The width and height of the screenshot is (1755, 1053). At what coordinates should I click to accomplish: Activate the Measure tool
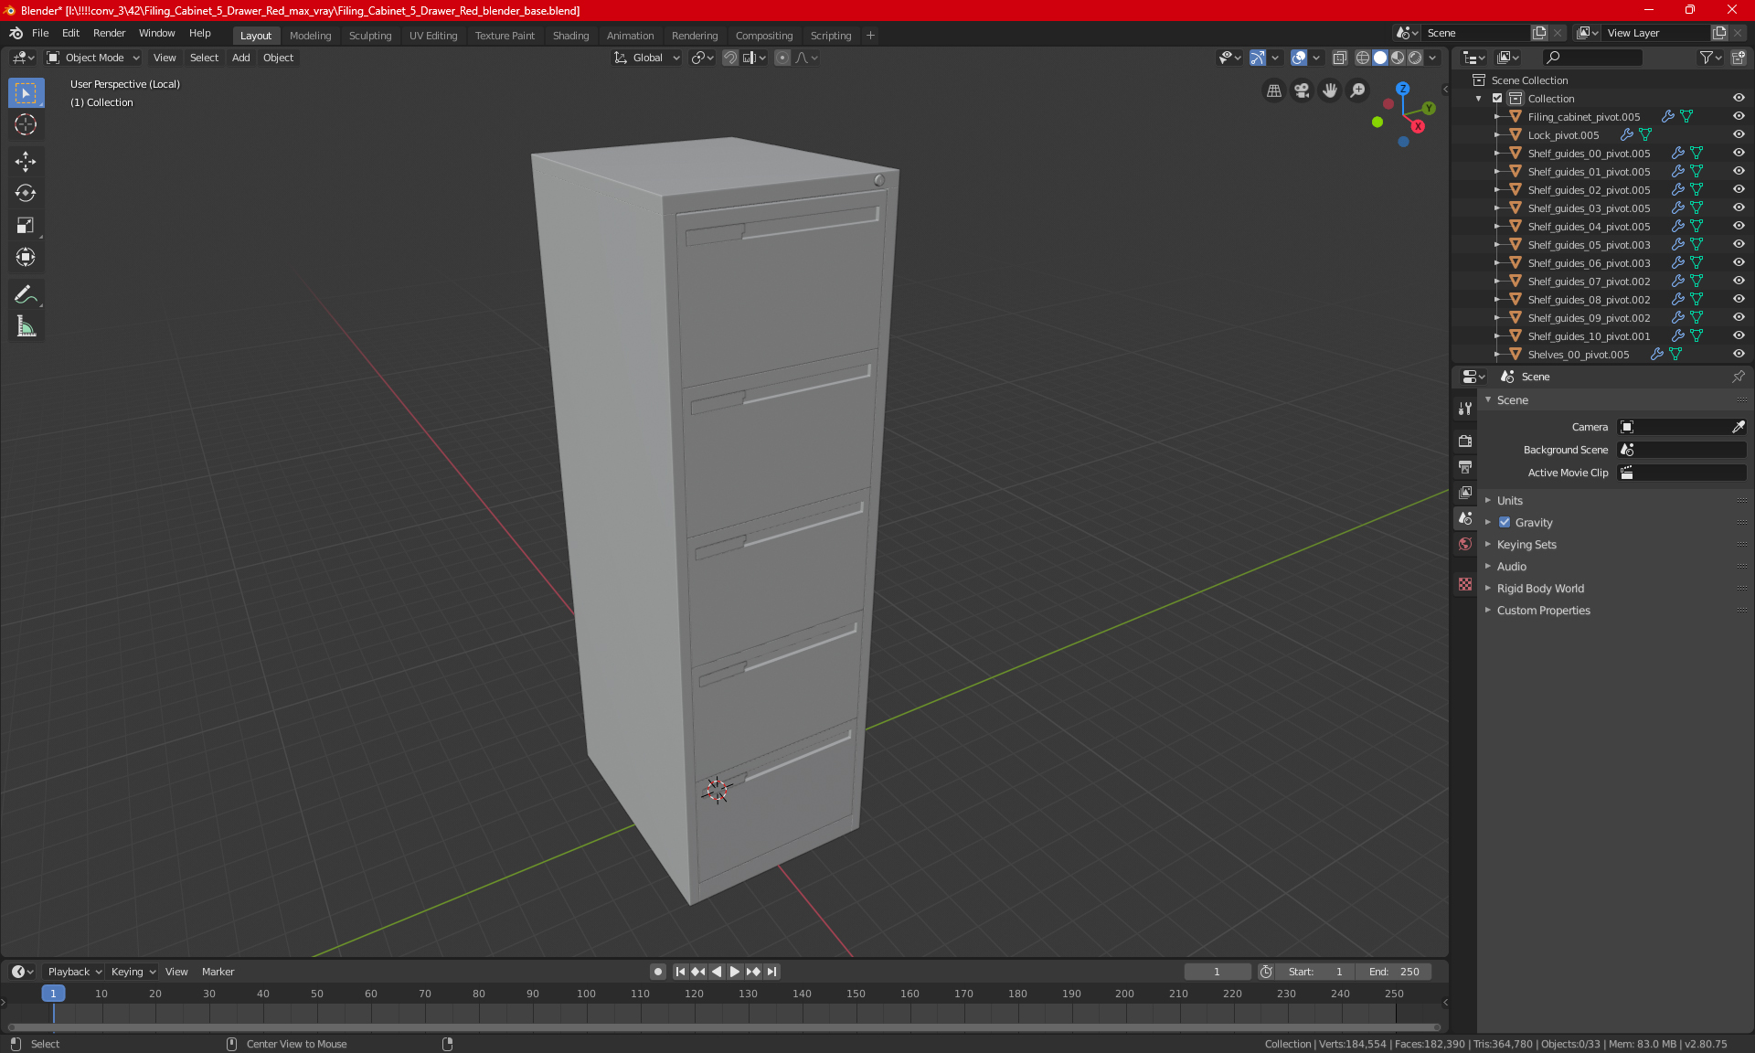point(26,327)
